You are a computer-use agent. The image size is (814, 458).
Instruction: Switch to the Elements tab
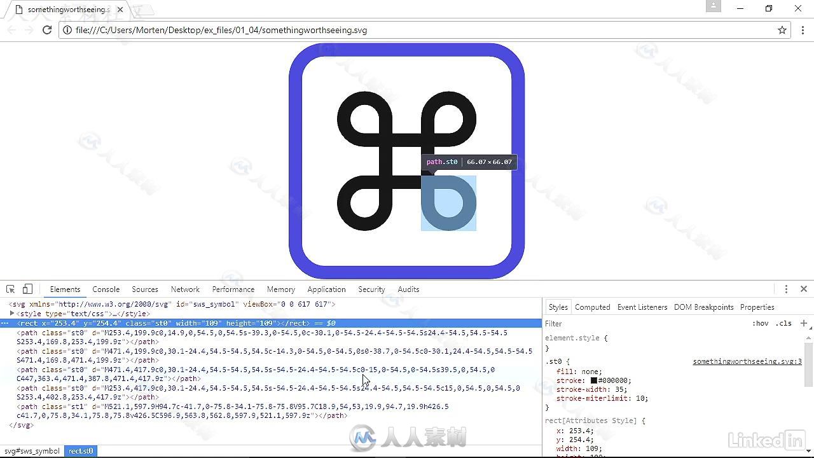click(x=66, y=289)
